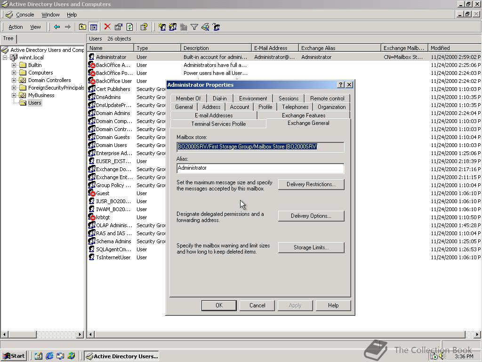Click the list pane scroll right arrow

(477, 334)
